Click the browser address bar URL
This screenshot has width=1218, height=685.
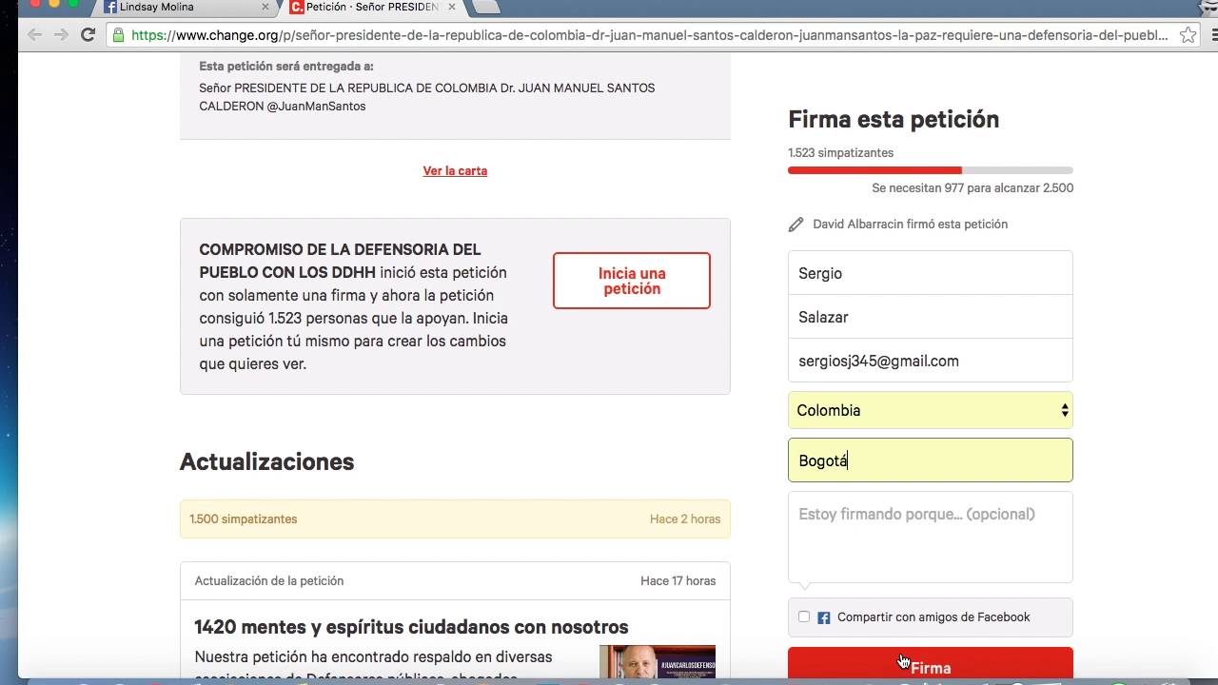[650, 35]
